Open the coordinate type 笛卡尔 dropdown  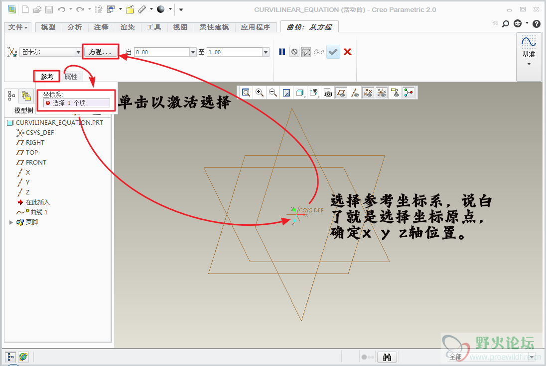tap(78, 52)
